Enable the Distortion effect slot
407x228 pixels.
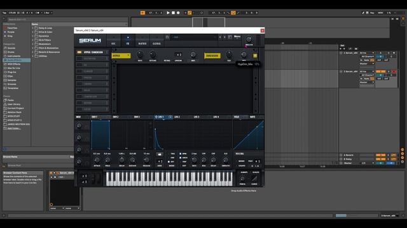tap(79, 59)
